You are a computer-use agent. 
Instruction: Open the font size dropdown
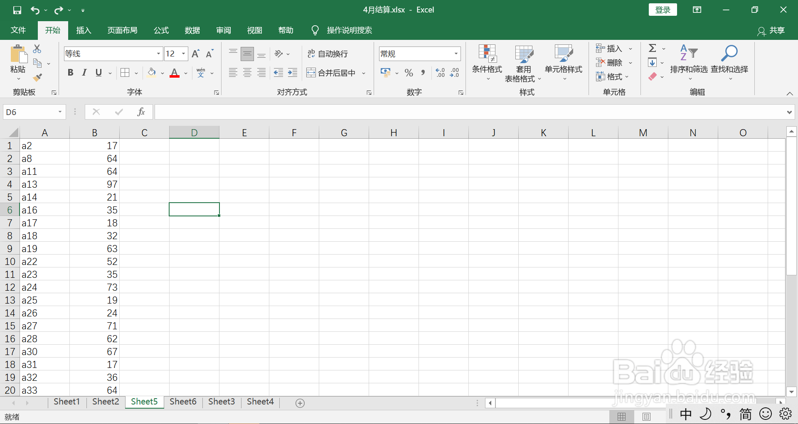[183, 54]
